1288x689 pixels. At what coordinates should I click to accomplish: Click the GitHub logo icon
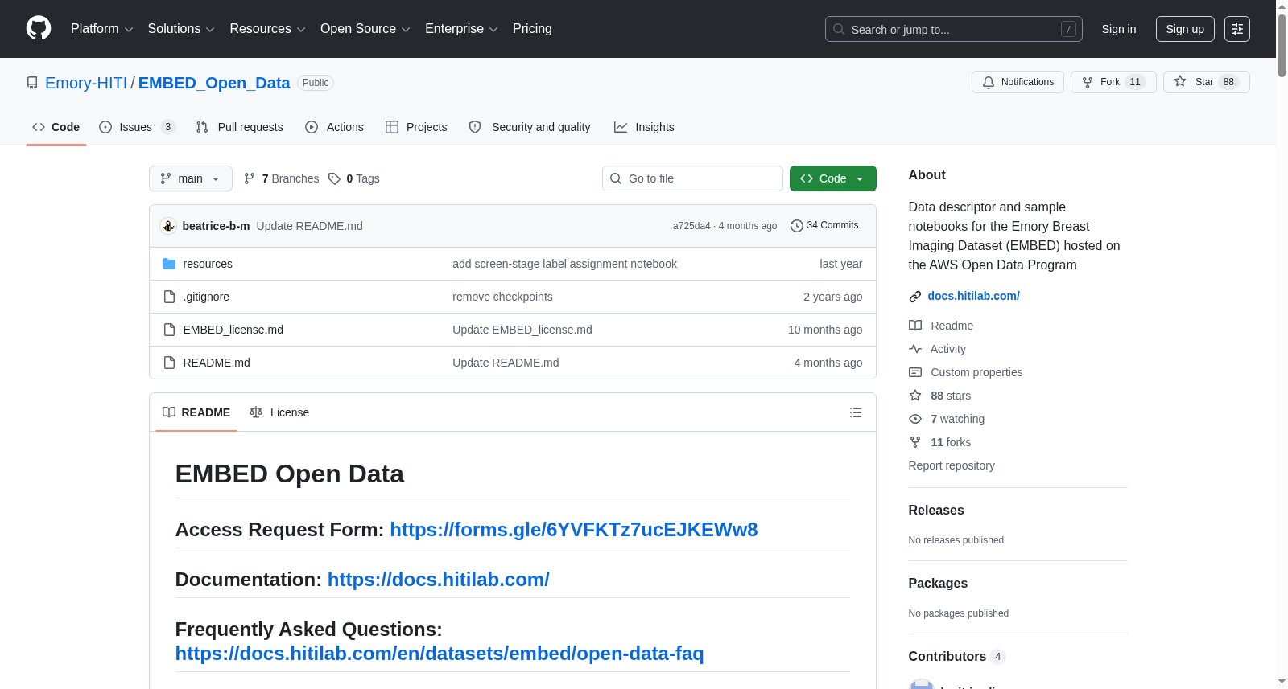point(39,28)
